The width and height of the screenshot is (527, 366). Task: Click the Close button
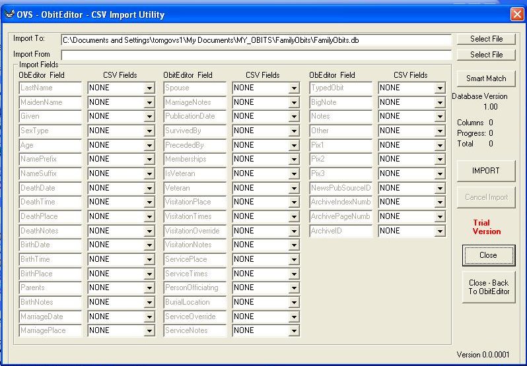coord(488,255)
